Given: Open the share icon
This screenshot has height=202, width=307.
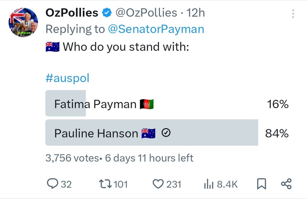Looking at the screenshot, I should pos(286,184).
